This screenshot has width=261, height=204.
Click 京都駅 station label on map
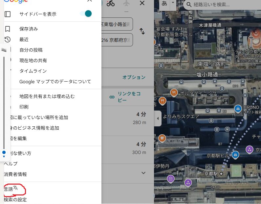(x=211, y=174)
